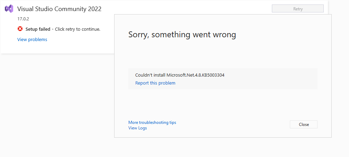Click the grayed Retry button
The width and height of the screenshot is (349, 157).
[x=297, y=9]
